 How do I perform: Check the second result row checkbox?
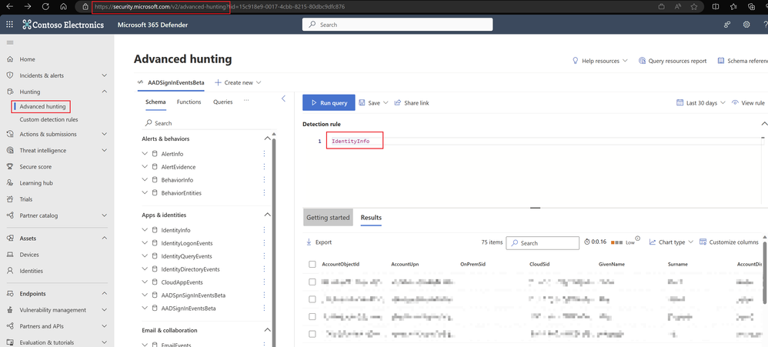click(312, 299)
